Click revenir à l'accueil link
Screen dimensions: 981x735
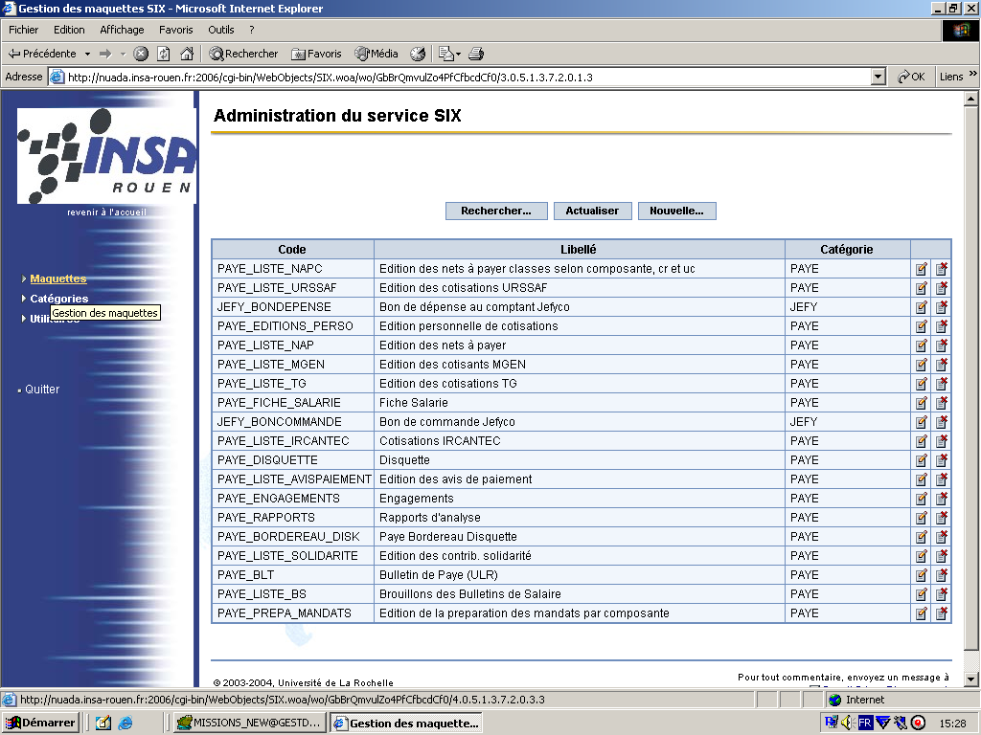(106, 212)
